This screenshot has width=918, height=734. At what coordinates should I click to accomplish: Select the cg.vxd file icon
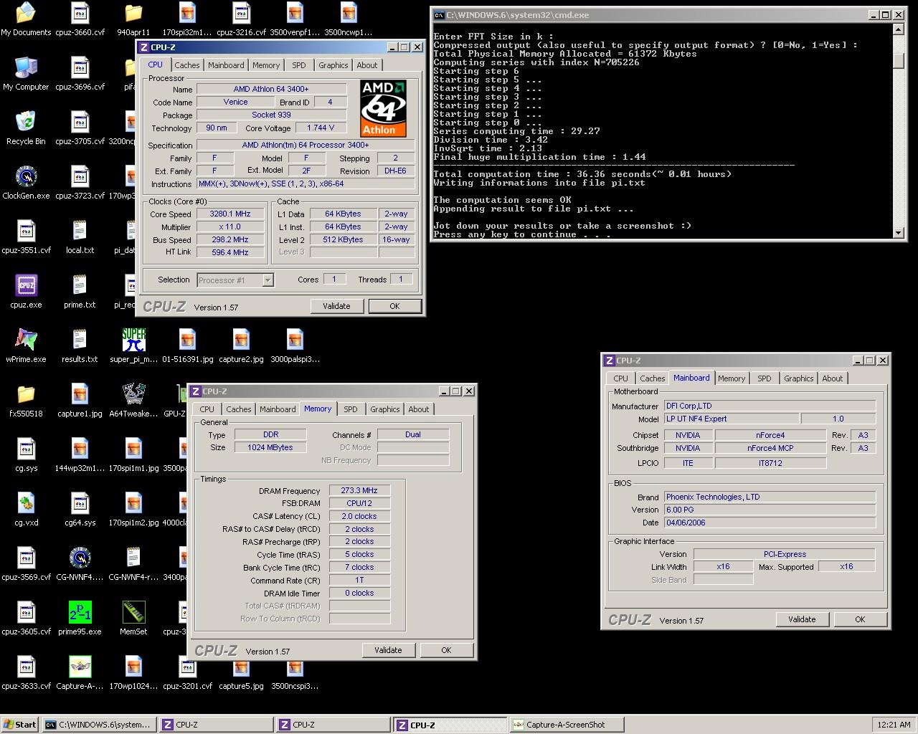point(26,510)
